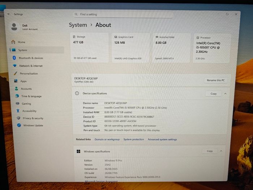
Task: Click the Time & language globe icon
Action: point(17,96)
